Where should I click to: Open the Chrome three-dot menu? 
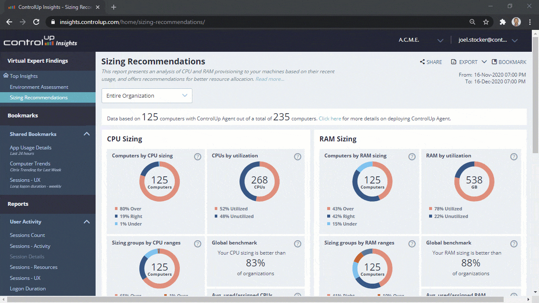[x=529, y=22]
